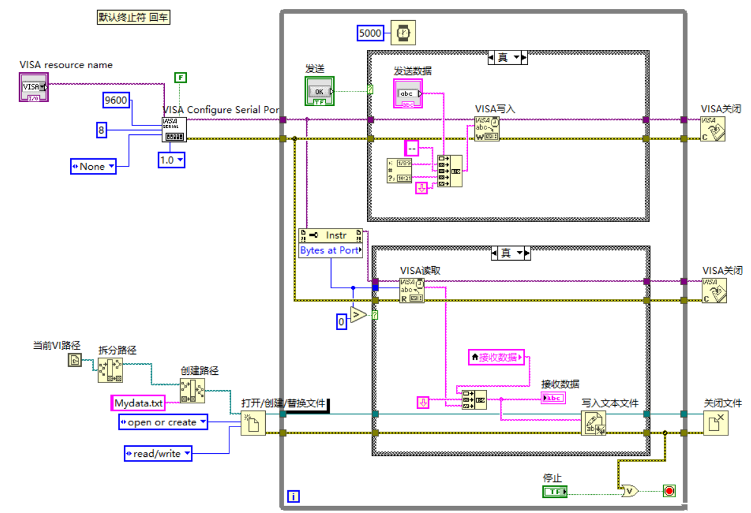Click the 接收数据 string indicator terminal

553,398
